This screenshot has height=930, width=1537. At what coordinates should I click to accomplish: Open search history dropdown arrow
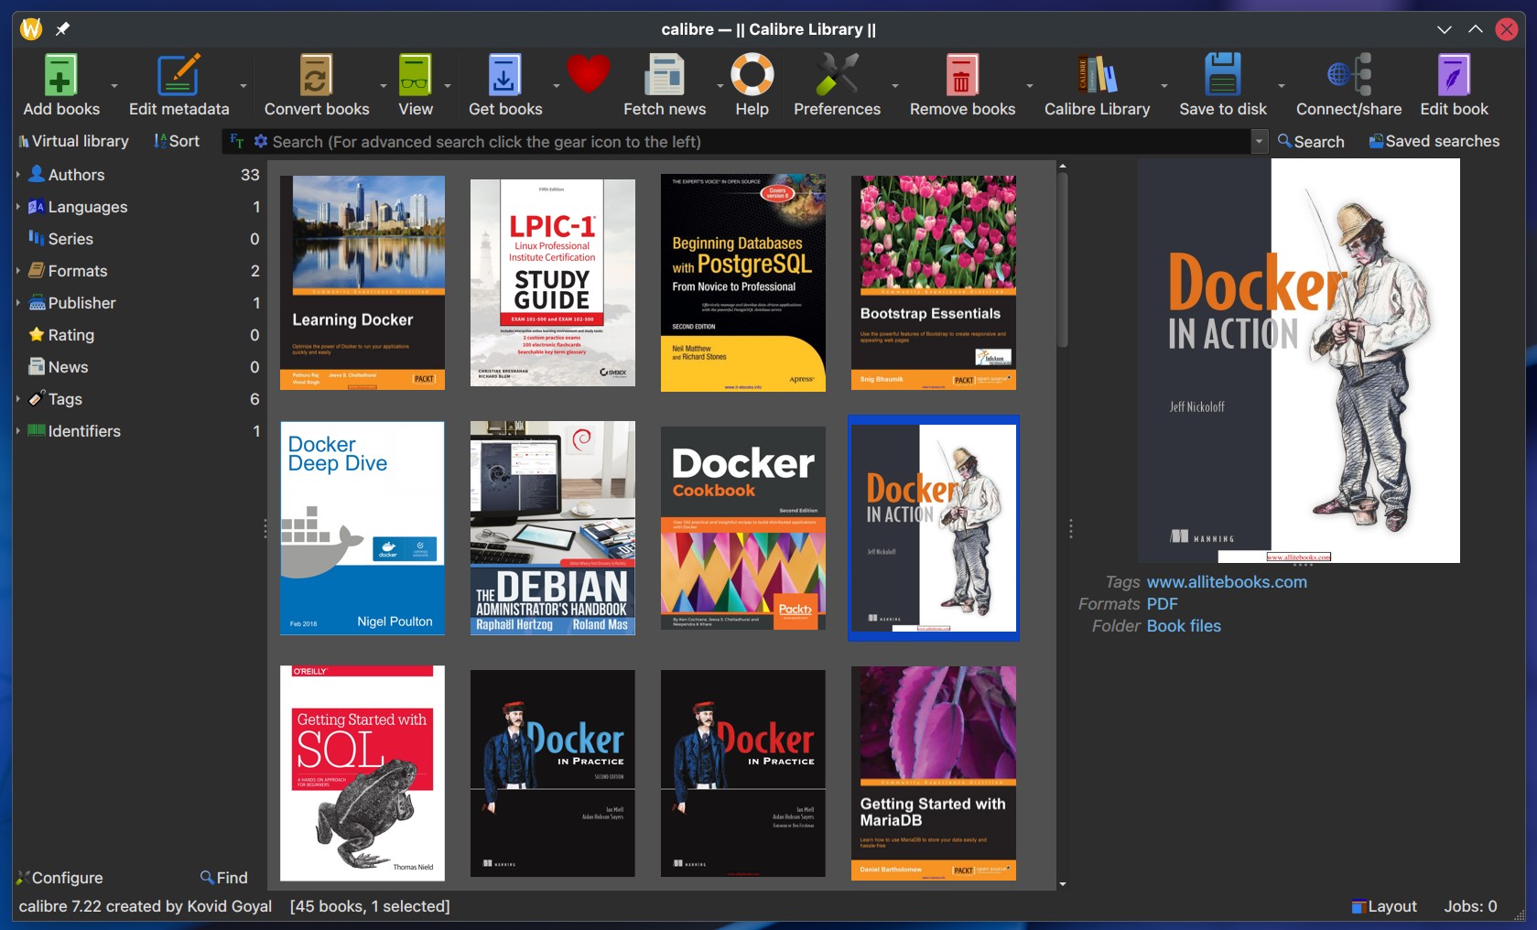[1259, 141]
